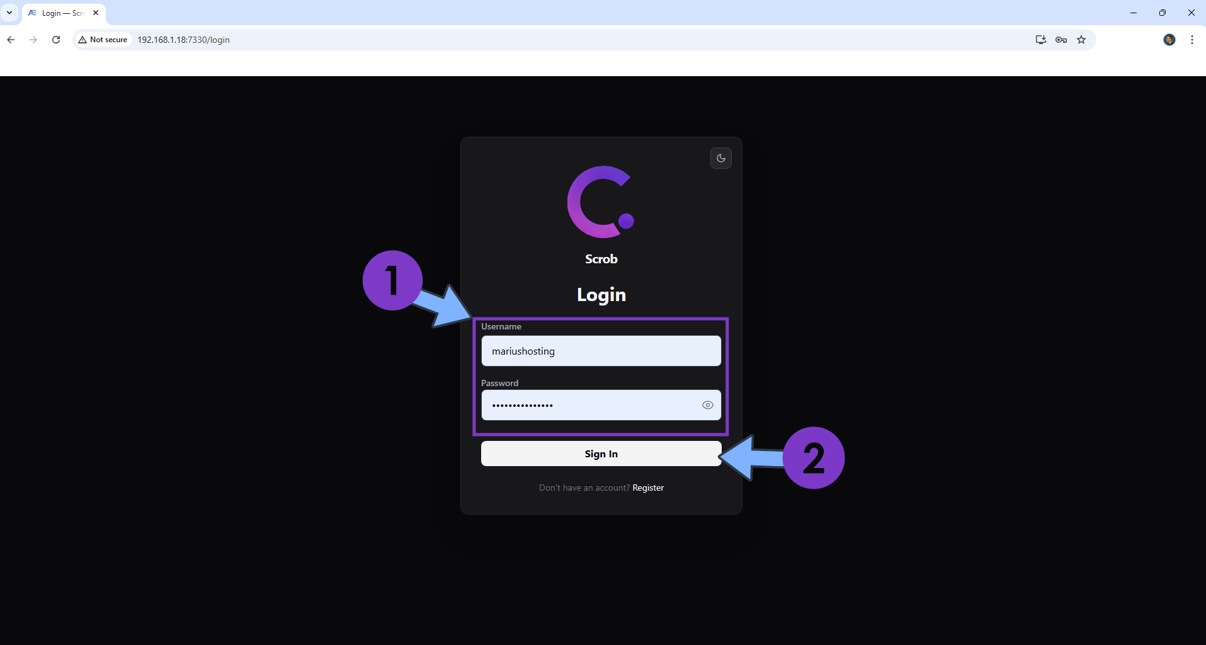Focus the Password input field
Image resolution: width=1206 pixels, height=645 pixels.
click(589, 405)
